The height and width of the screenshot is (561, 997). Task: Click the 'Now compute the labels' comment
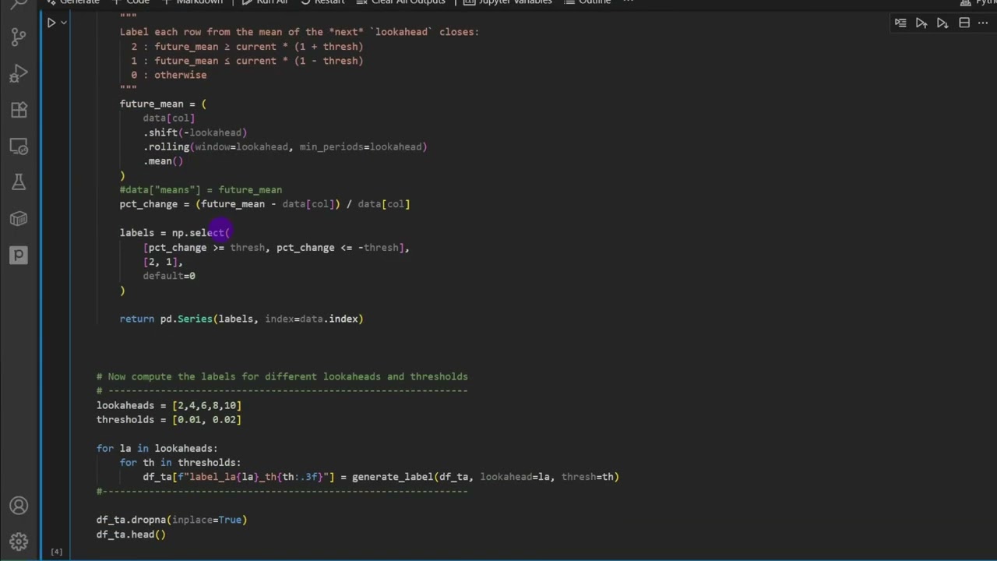tap(282, 376)
